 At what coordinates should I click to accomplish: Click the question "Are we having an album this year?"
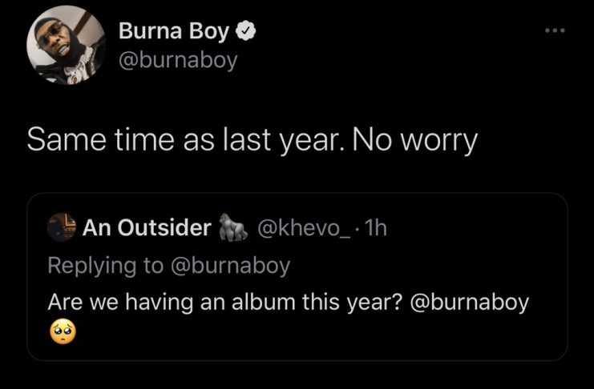(x=224, y=303)
